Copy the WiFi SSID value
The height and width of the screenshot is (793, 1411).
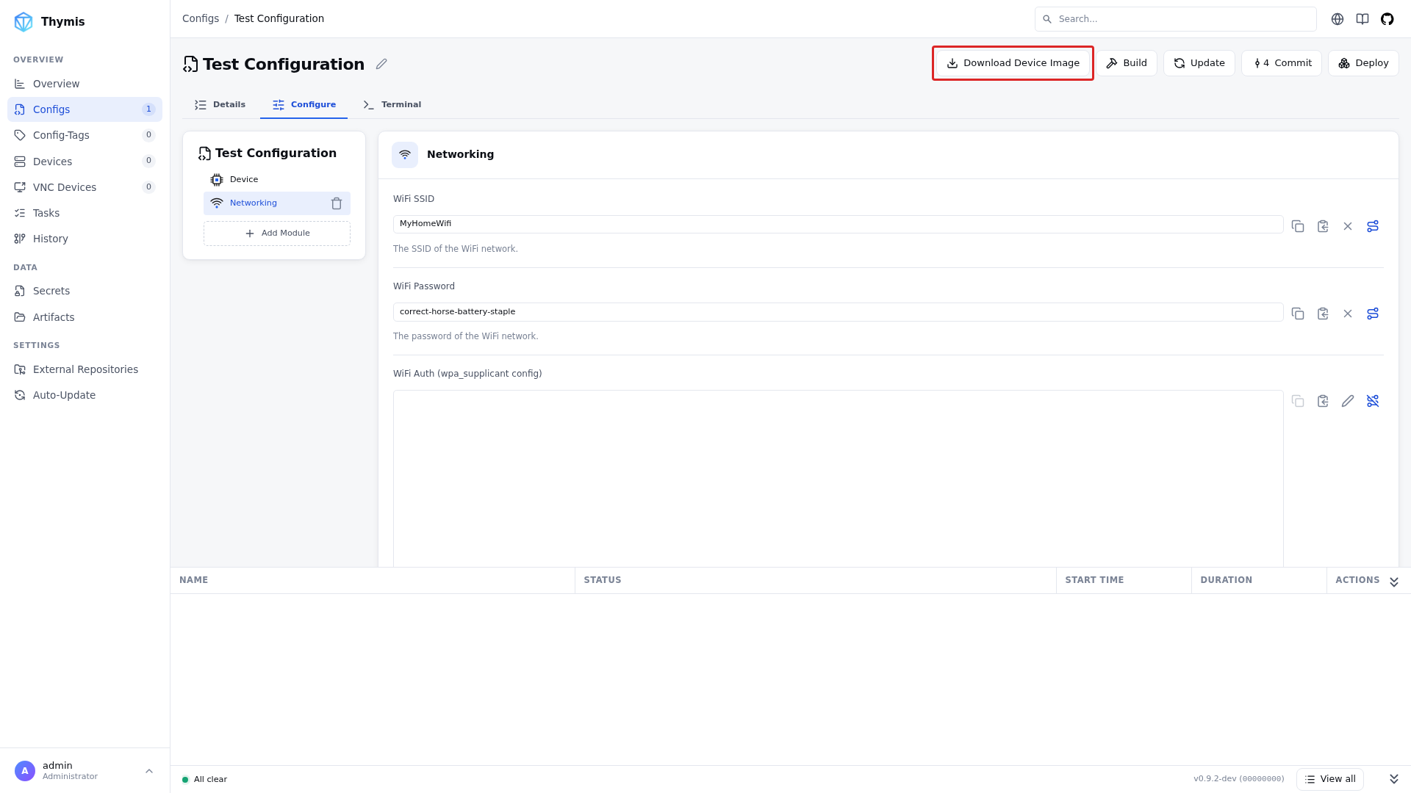coord(1298,226)
